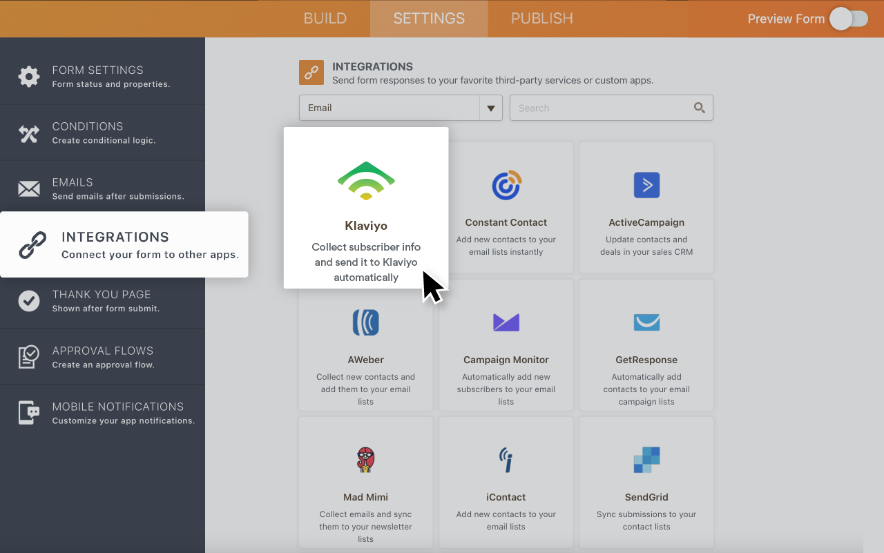Click the Campaign Monitor integration icon
This screenshot has height=553, width=884.
click(506, 322)
